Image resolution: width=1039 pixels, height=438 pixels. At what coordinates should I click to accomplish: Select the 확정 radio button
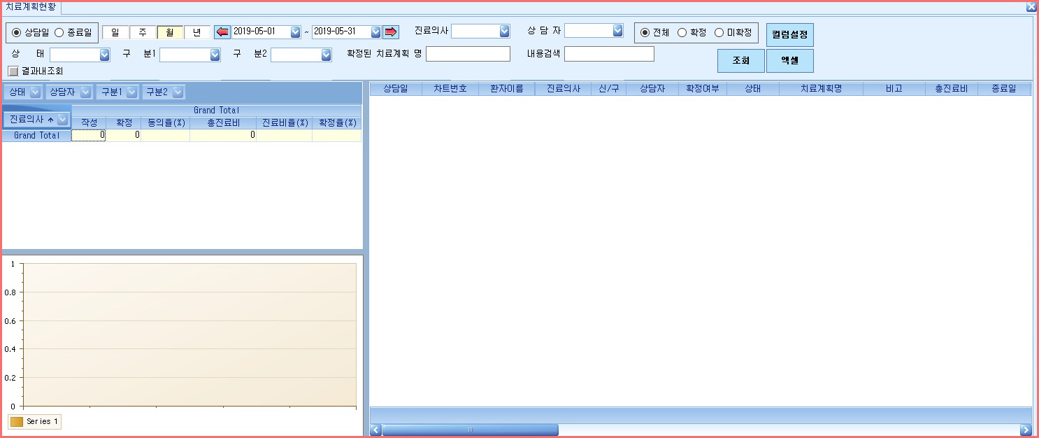[682, 32]
